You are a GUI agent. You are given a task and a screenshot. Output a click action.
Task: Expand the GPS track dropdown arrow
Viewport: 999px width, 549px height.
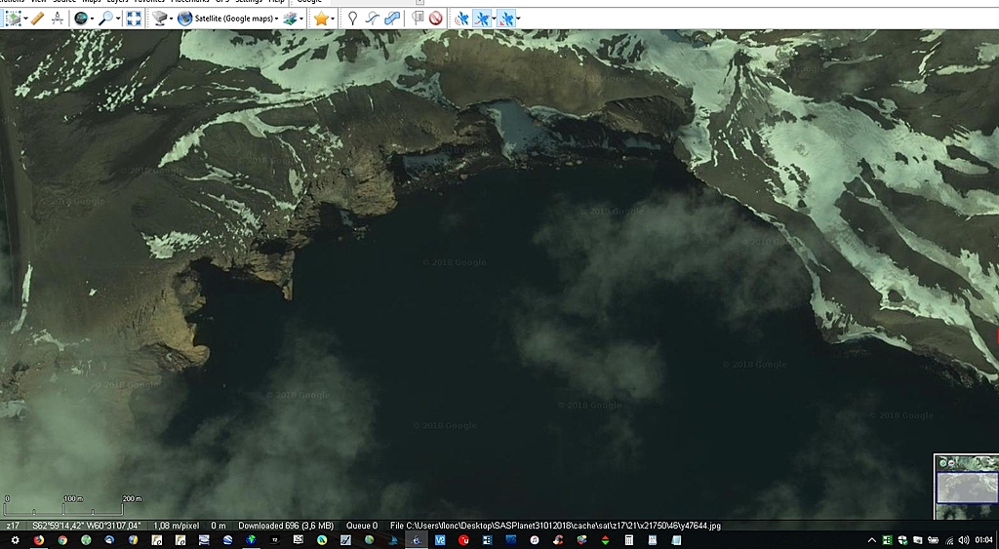click(x=494, y=19)
